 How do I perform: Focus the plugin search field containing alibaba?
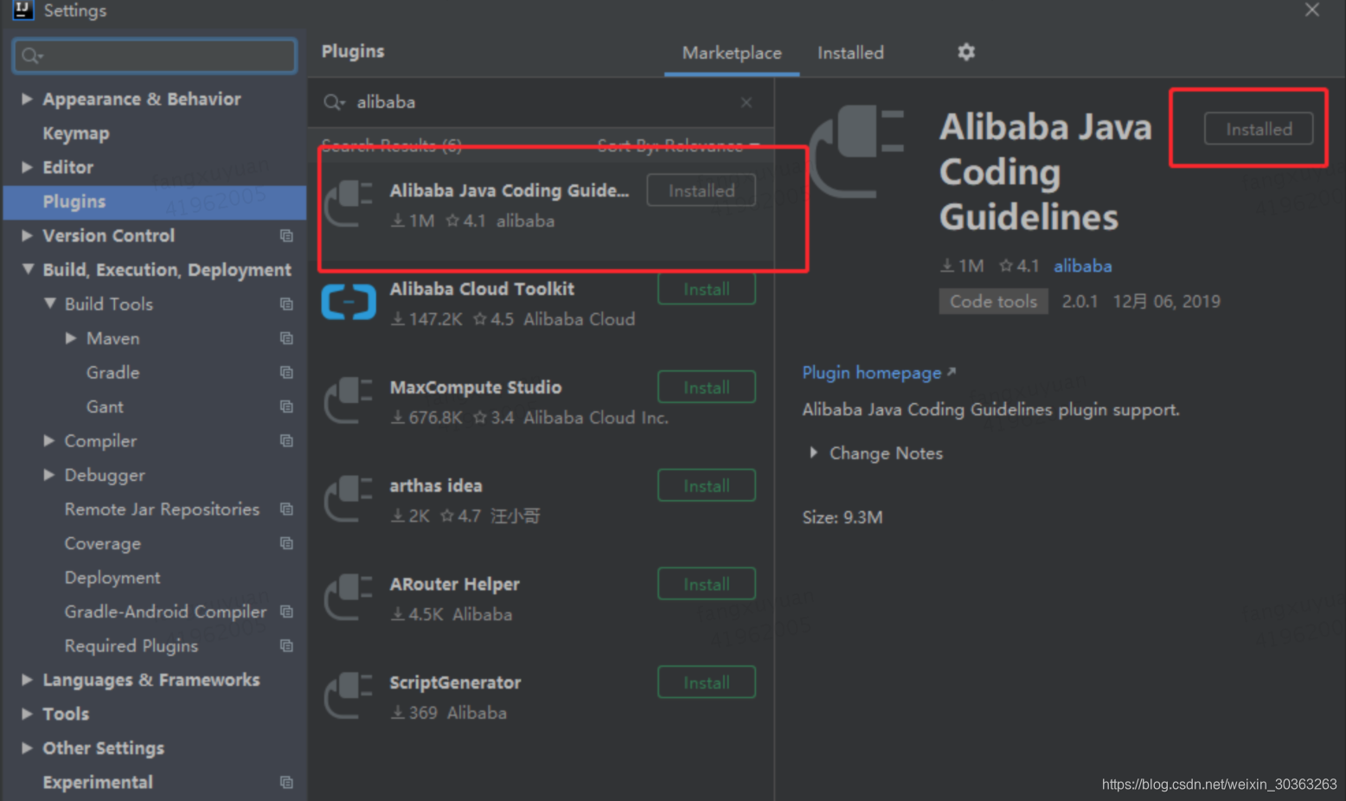click(x=541, y=102)
